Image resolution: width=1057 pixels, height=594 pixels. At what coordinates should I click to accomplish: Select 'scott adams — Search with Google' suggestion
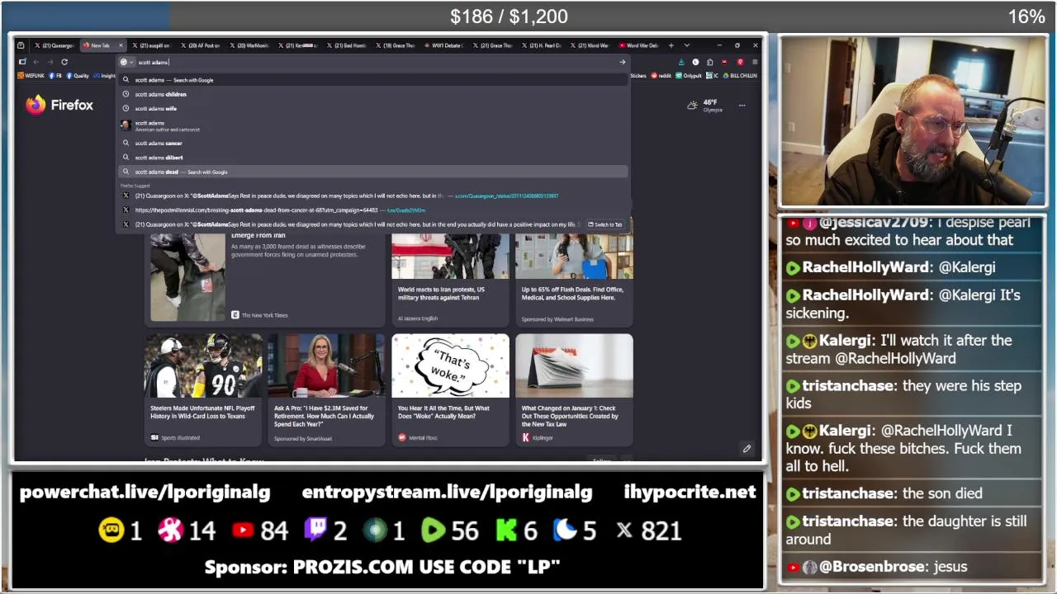click(374, 80)
